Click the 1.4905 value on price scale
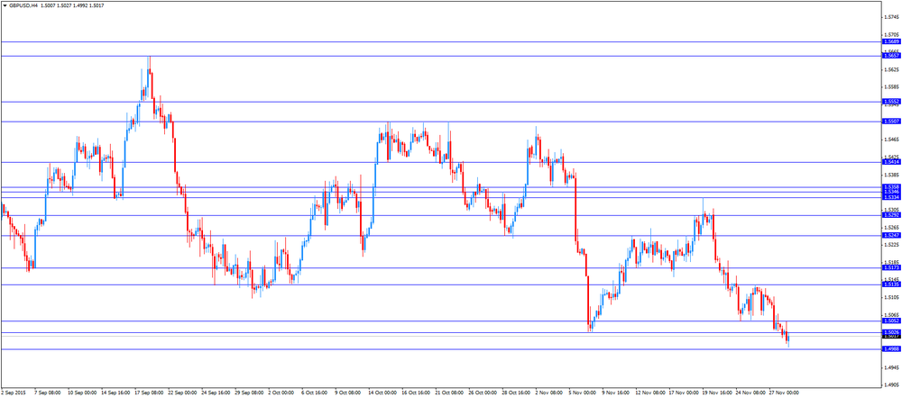Screen dimensions: 902x397 pyautogui.click(x=890, y=385)
